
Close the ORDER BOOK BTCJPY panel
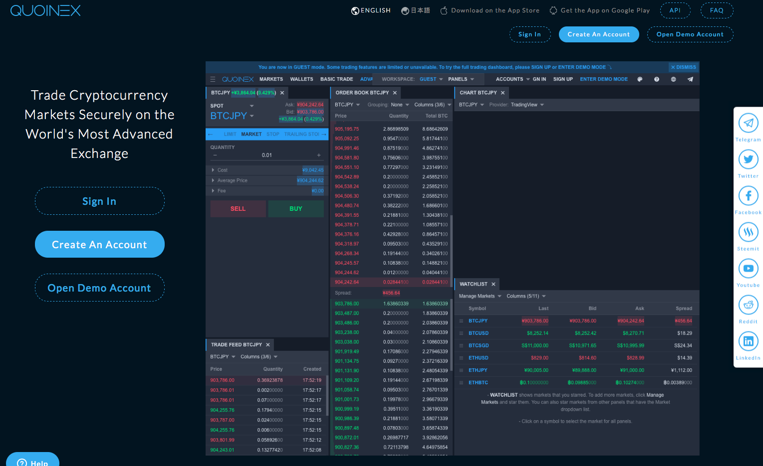click(x=395, y=93)
